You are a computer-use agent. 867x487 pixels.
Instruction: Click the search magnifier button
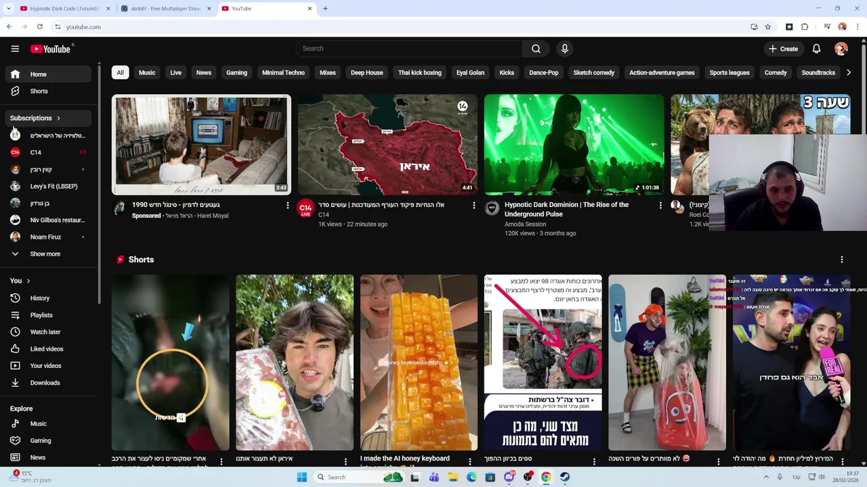(536, 49)
